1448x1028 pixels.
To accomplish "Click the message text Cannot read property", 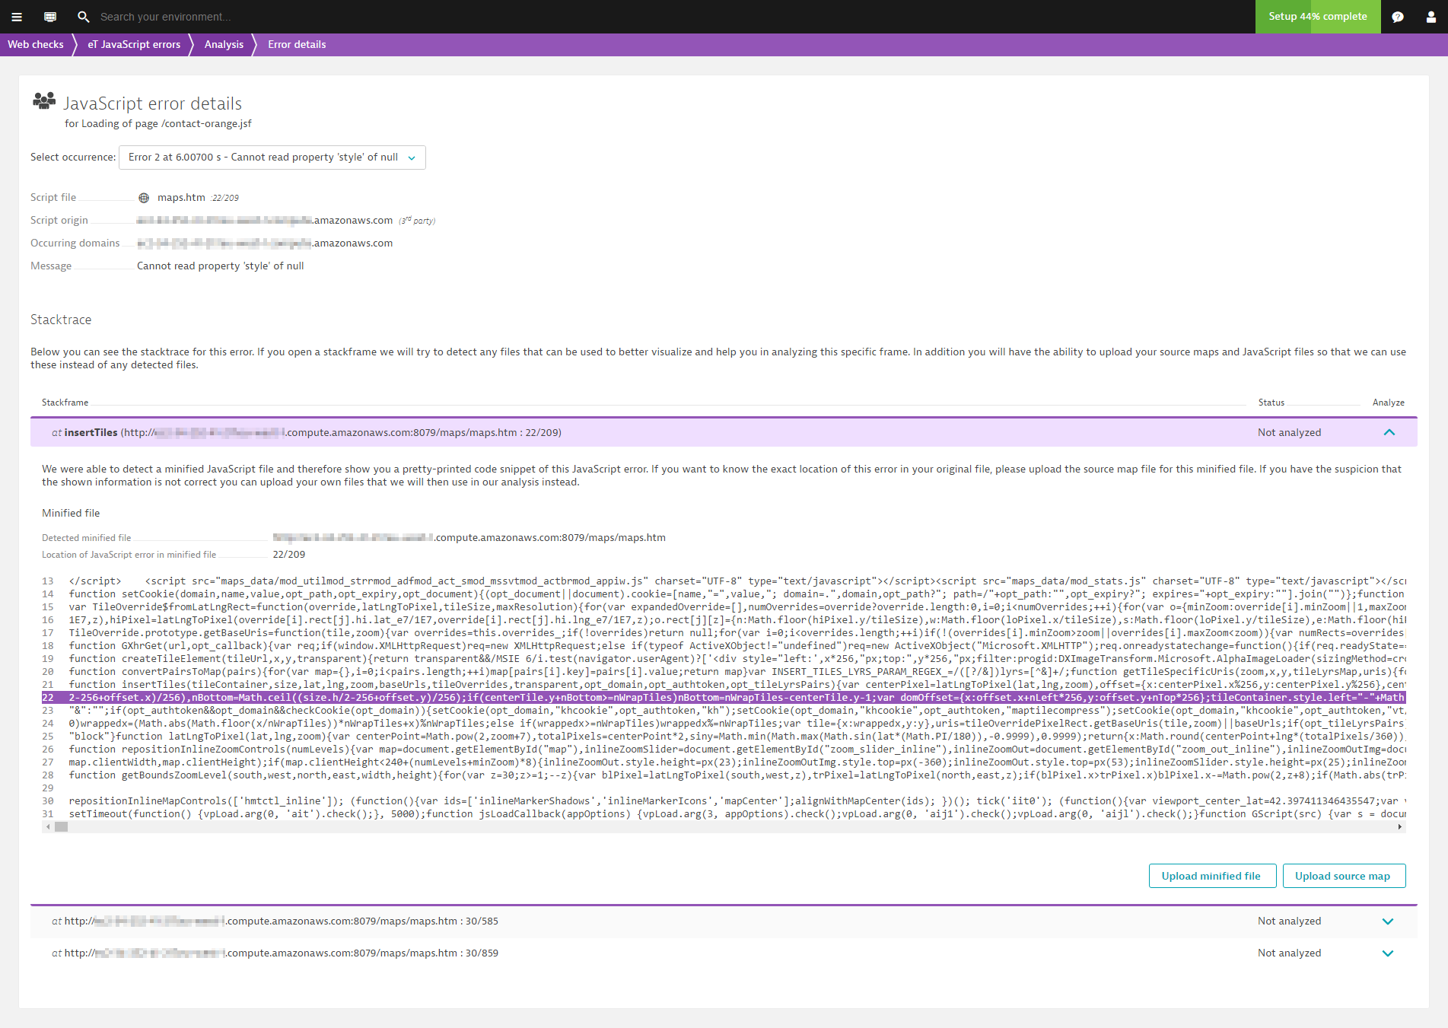I will [221, 266].
